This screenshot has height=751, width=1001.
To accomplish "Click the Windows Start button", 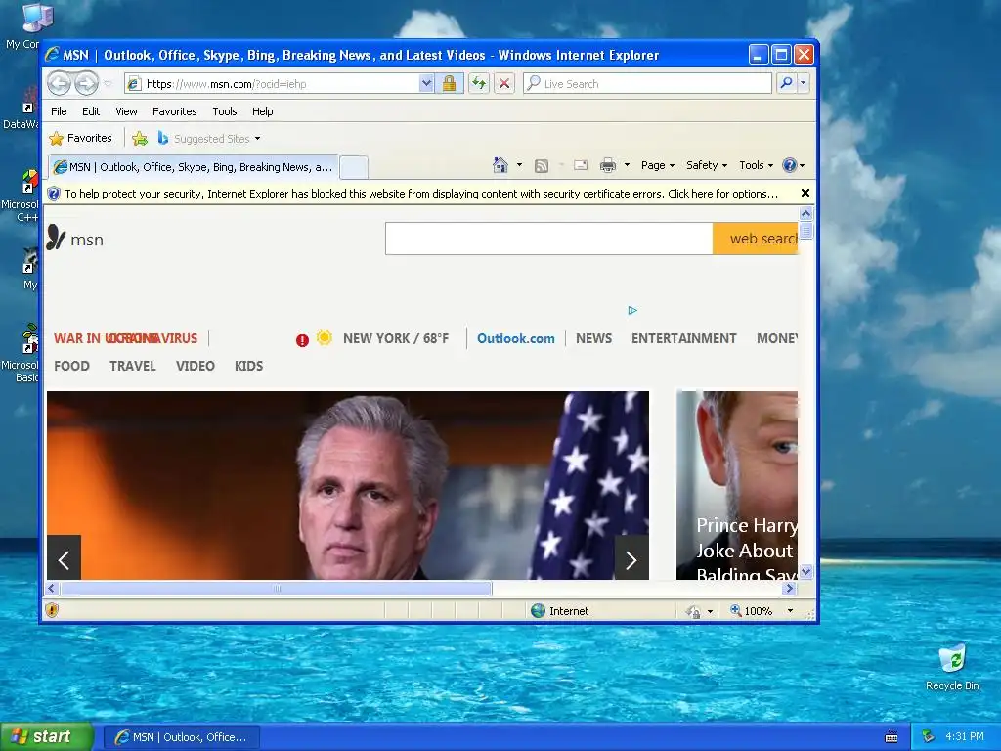I will (47, 736).
